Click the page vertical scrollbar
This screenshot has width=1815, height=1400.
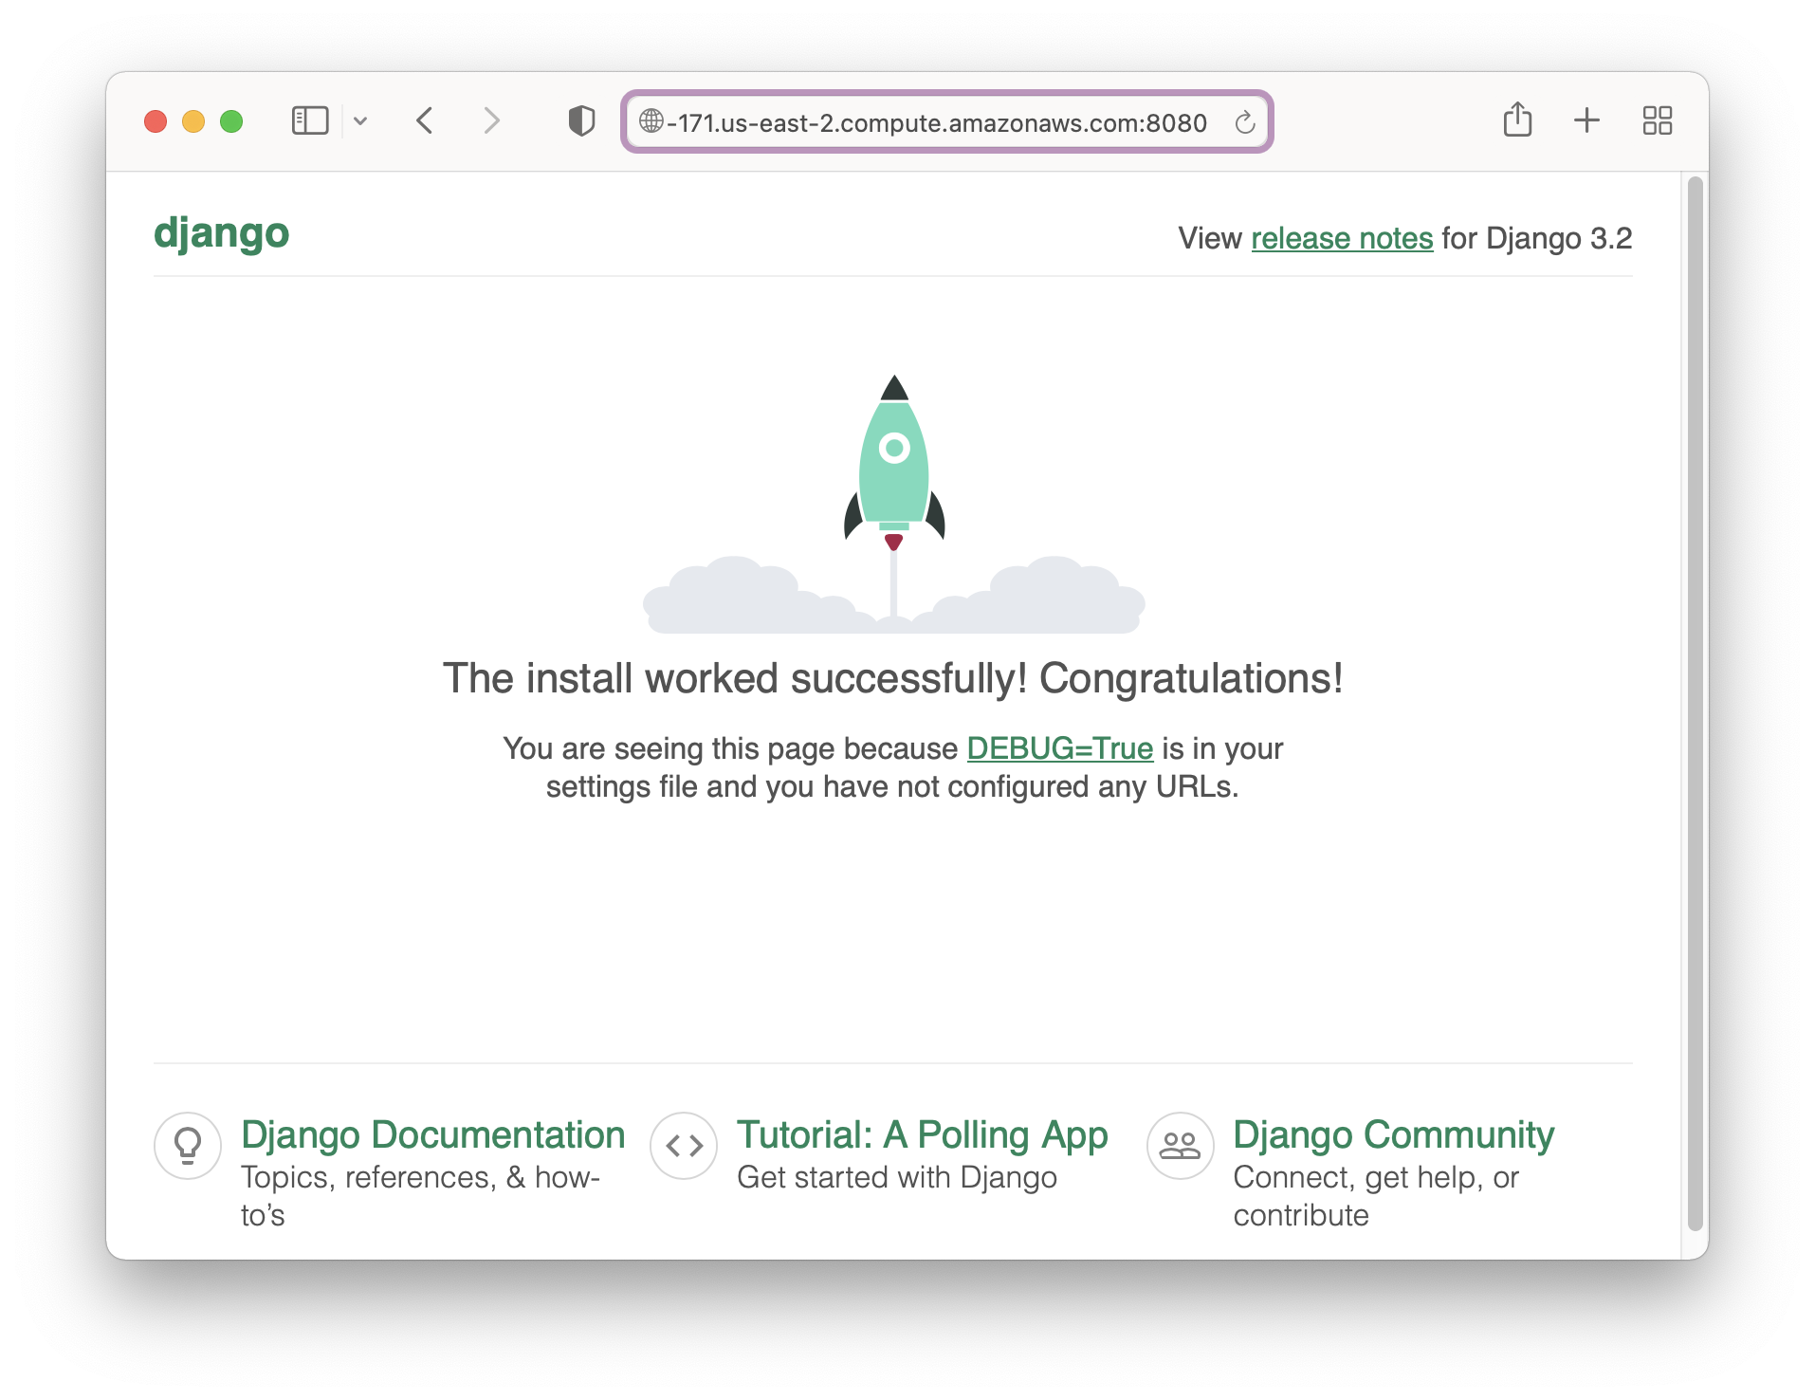[1696, 704]
